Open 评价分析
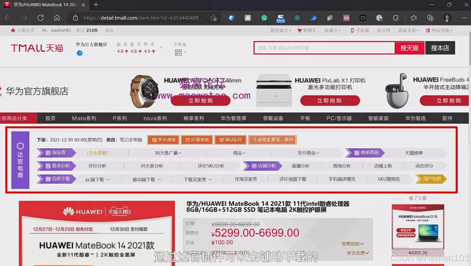Image resolution: width=471 pixels, height=266 pixels. tap(97, 166)
